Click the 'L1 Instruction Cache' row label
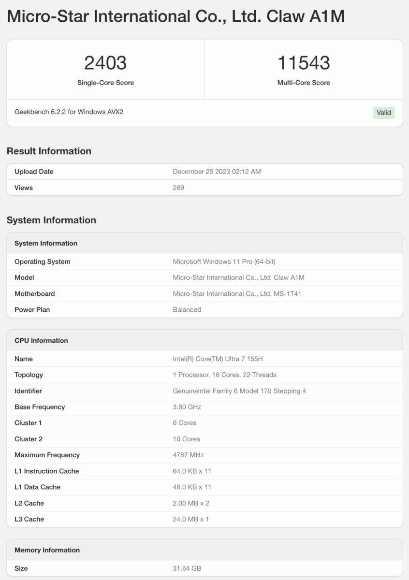This screenshot has height=580, width=409. click(x=46, y=471)
